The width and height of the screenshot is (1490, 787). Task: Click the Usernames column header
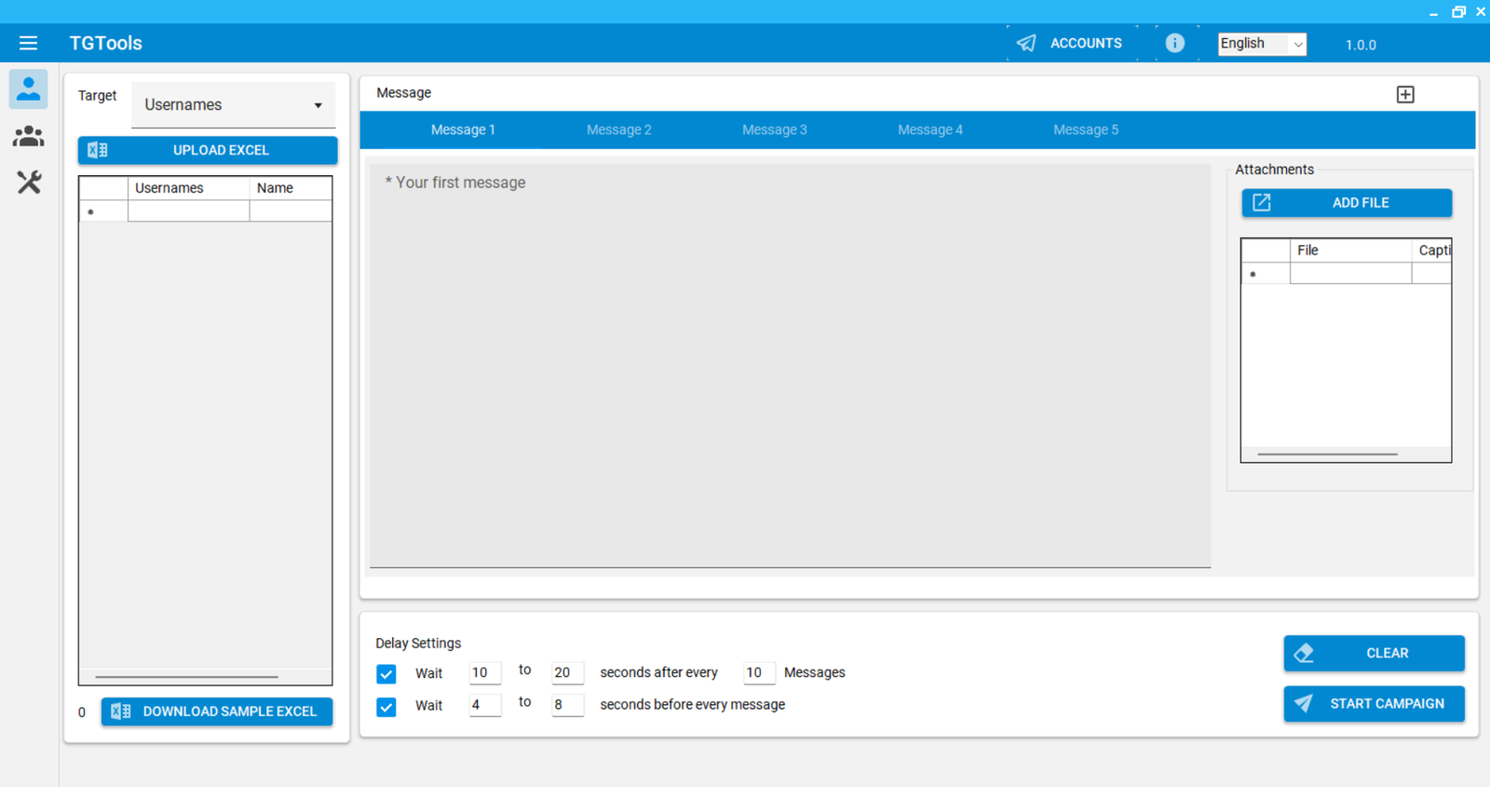[x=188, y=188]
